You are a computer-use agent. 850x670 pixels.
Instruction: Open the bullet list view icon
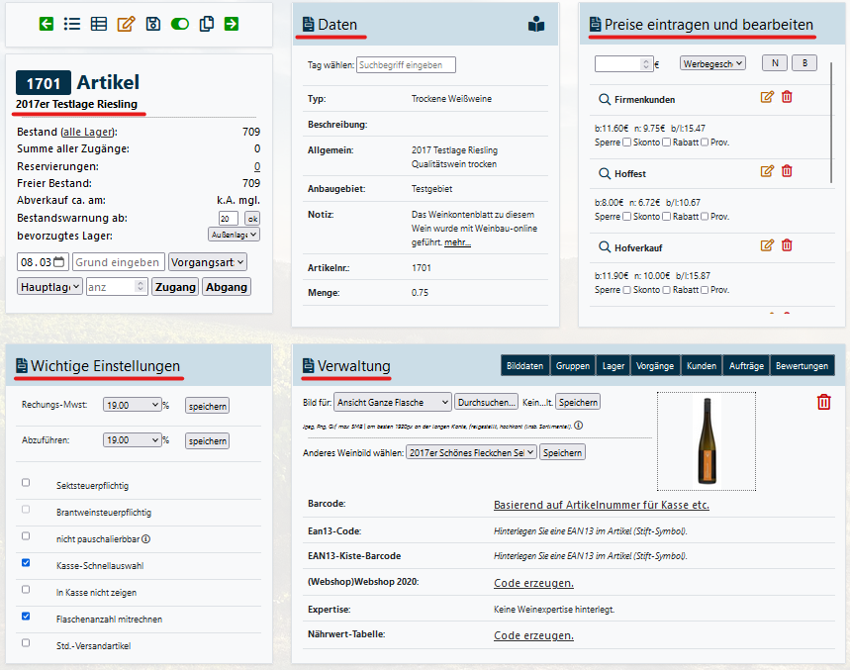72,24
